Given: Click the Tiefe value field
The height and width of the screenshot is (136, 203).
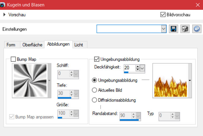Looking at the screenshot, I should 63,93.
